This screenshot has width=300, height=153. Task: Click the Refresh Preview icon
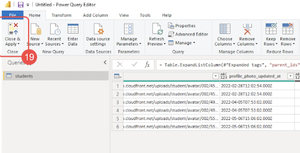[157, 29]
